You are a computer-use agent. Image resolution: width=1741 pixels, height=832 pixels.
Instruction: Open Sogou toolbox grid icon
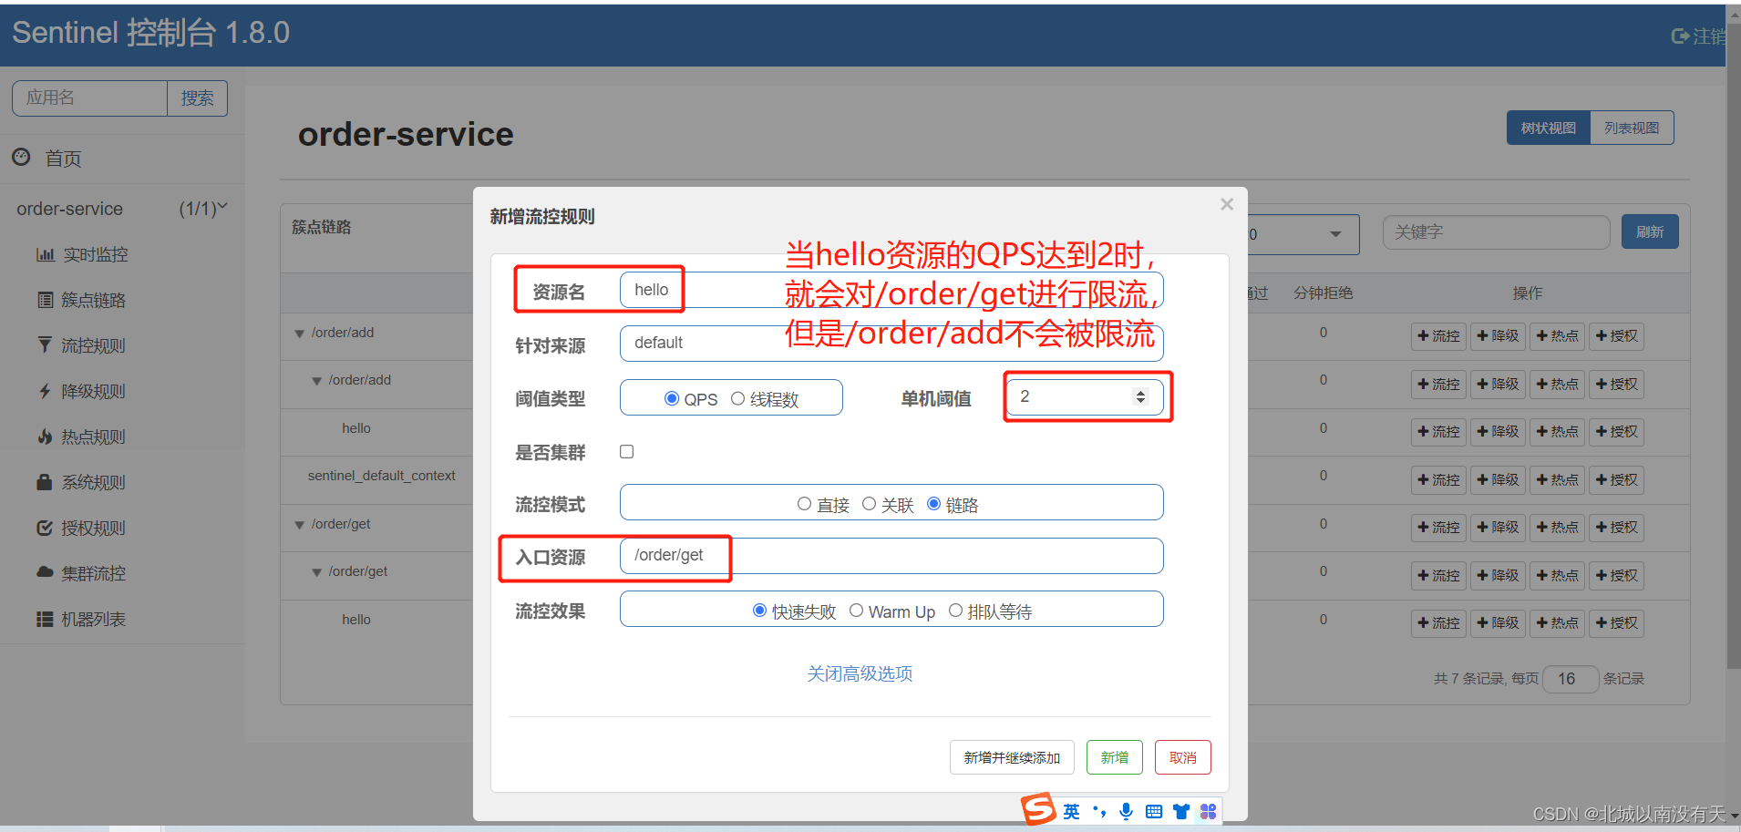(1209, 811)
